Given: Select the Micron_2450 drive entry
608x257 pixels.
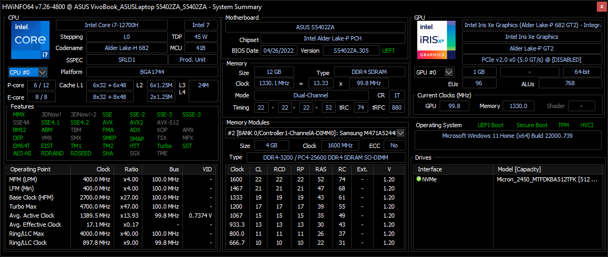Looking at the screenshot, I should point(544,179).
